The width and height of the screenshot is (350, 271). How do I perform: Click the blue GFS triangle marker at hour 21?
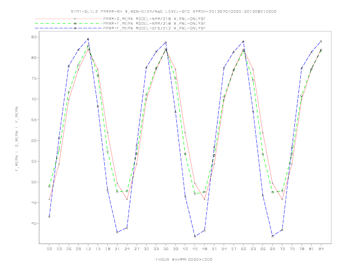point(117,232)
